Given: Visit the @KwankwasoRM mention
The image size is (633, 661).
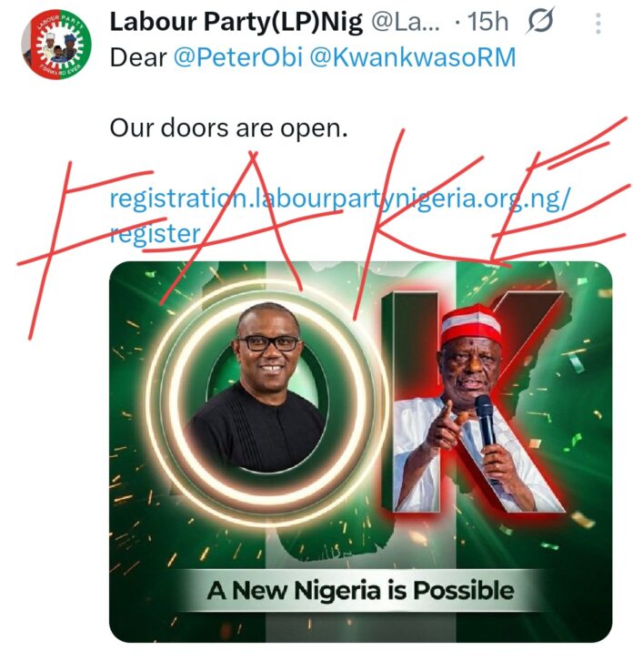Looking at the screenshot, I should (x=416, y=58).
